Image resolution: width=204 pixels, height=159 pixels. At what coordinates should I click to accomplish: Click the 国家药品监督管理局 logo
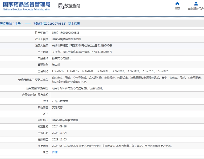click(x=27, y=5)
